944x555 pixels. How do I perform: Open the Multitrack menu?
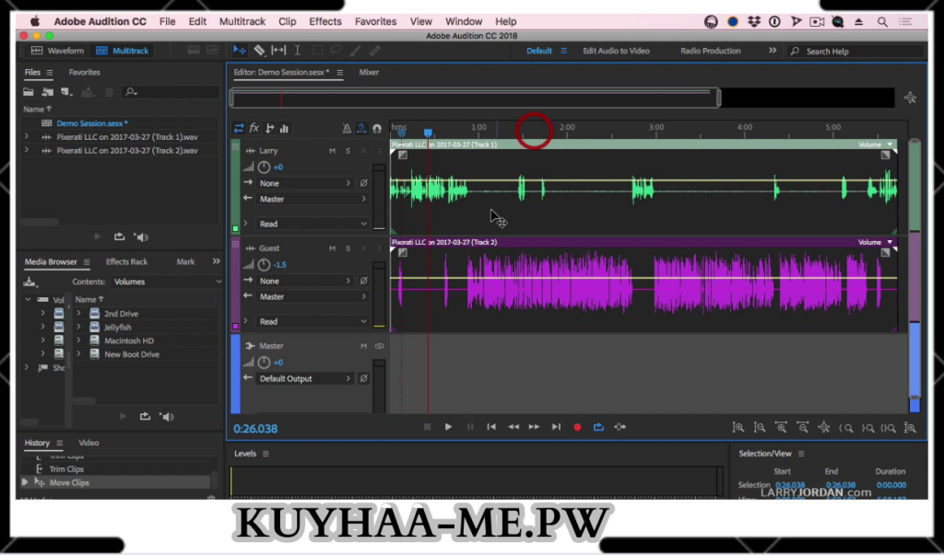(x=242, y=21)
